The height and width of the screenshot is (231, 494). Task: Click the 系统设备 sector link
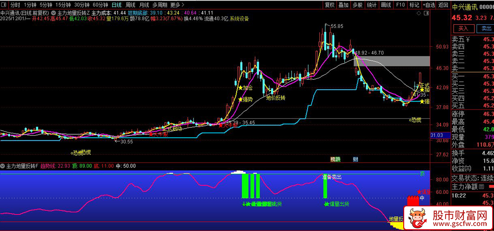[x=239, y=18]
